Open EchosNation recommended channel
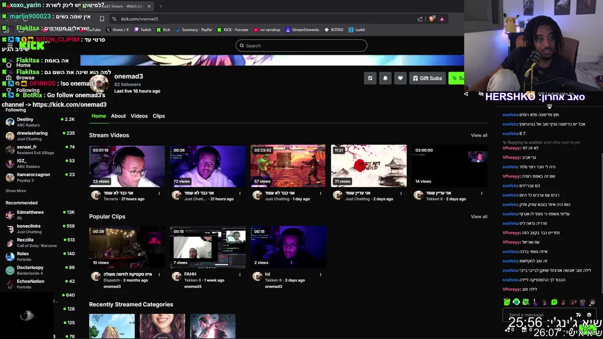Image resolution: width=603 pixels, height=339 pixels. click(40, 284)
